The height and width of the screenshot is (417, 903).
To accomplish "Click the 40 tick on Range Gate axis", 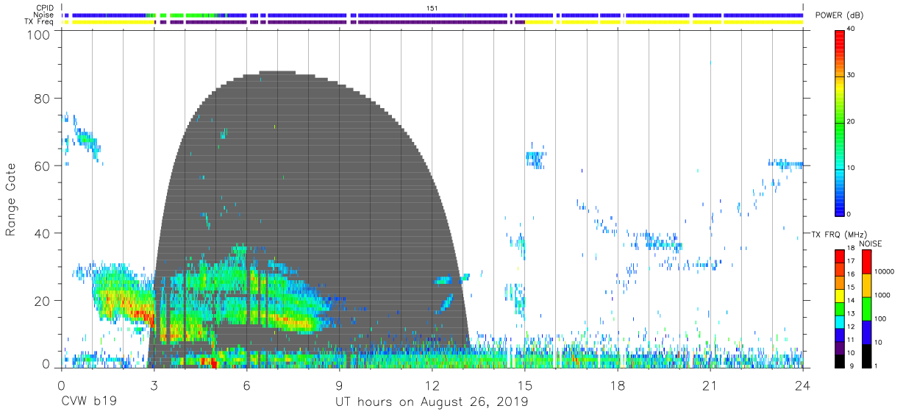I will point(43,233).
